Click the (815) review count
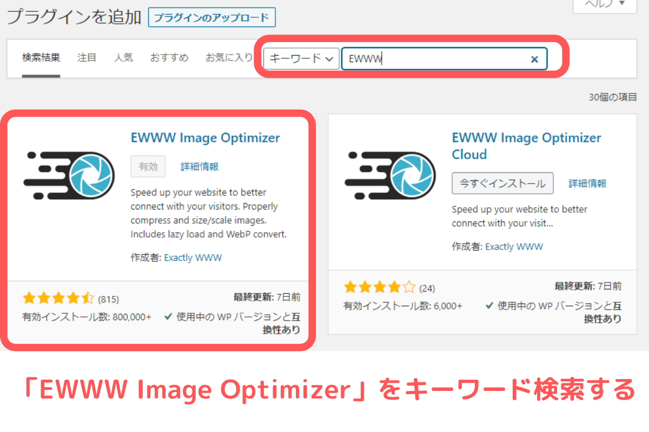The width and height of the screenshot is (649, 432). (108, 299)
